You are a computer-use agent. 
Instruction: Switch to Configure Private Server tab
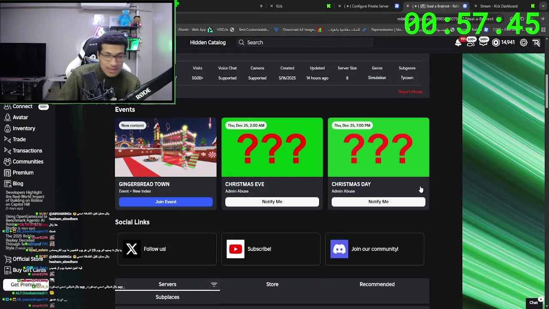point(370,6)
